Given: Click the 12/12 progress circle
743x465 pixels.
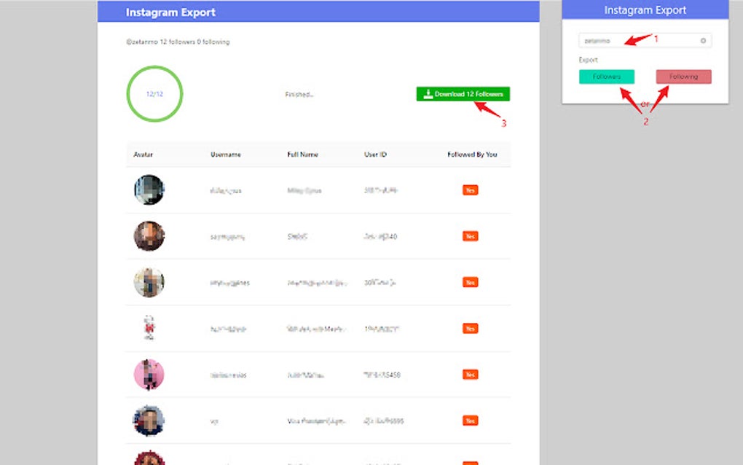Looking at the screenshot, I should coord(154,94).
